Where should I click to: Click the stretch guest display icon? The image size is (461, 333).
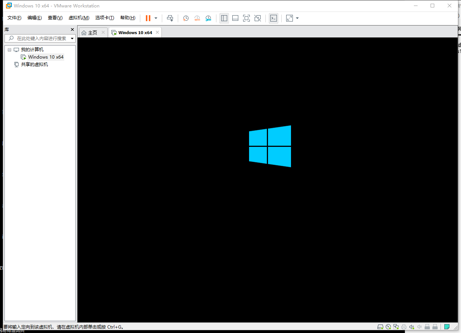coord(290,18)
